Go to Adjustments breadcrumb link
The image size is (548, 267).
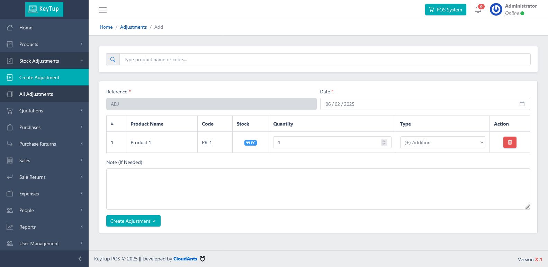133,27
